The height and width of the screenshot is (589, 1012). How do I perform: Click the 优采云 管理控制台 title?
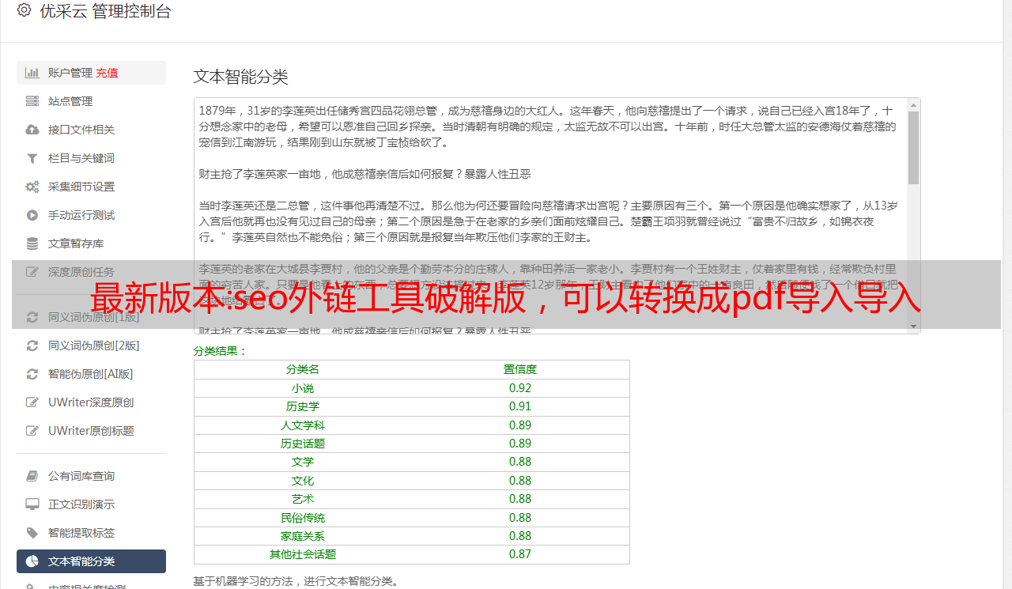pos(105,11)
